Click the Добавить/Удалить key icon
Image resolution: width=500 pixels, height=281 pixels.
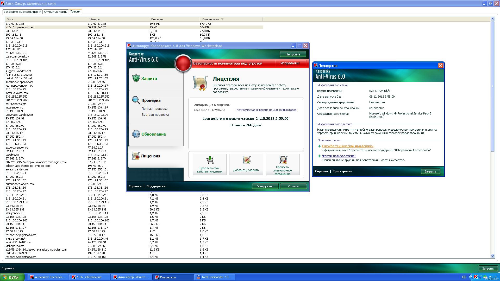(246, 160)
